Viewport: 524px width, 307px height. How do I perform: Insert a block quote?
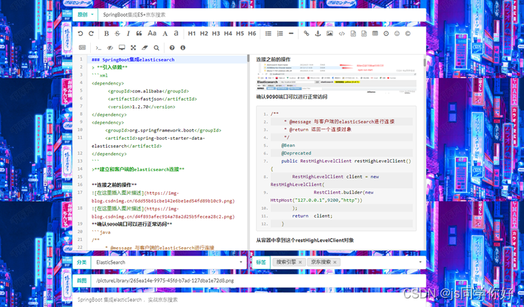[x=139, y=33]
